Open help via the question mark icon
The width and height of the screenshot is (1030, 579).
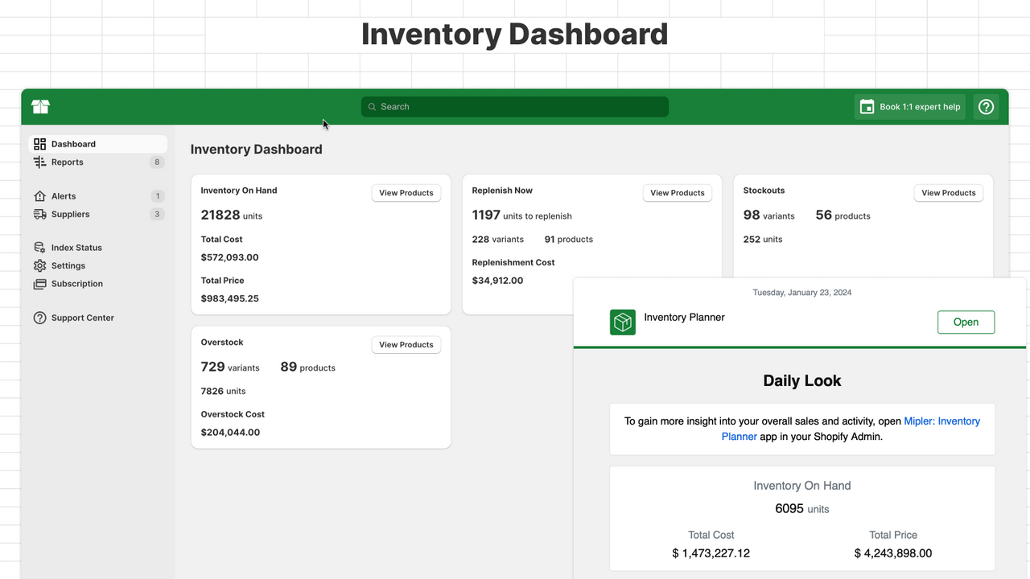click(x=986, y=107)
